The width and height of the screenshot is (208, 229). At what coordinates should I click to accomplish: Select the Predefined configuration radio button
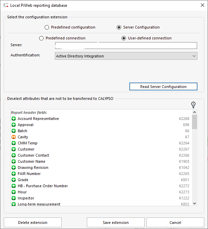tap(47, 27)
